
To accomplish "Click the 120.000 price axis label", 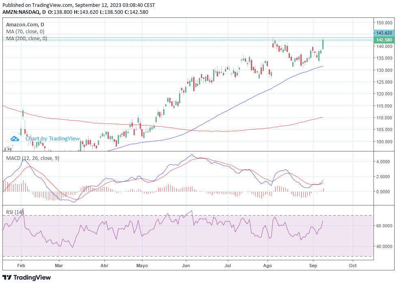I will pos(384,94).
